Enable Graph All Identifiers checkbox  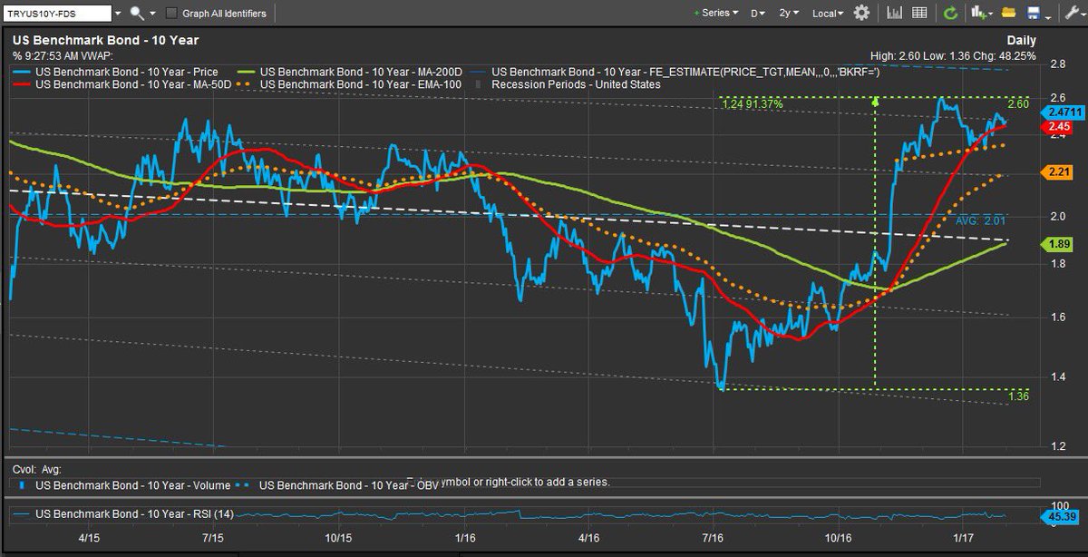click(x=171, y=13)
